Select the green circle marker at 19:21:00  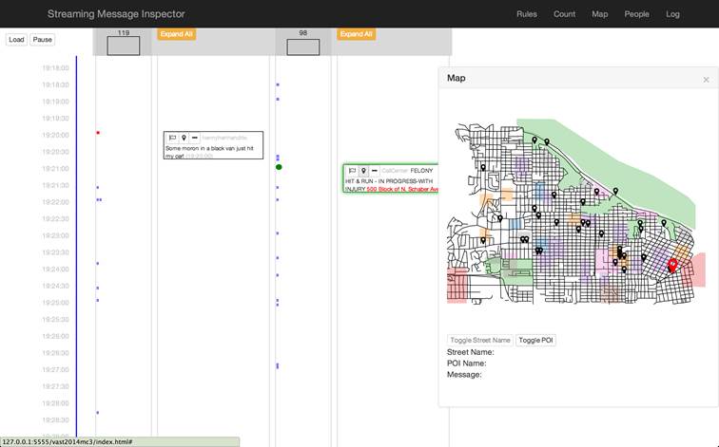click(x=279, y=167)
